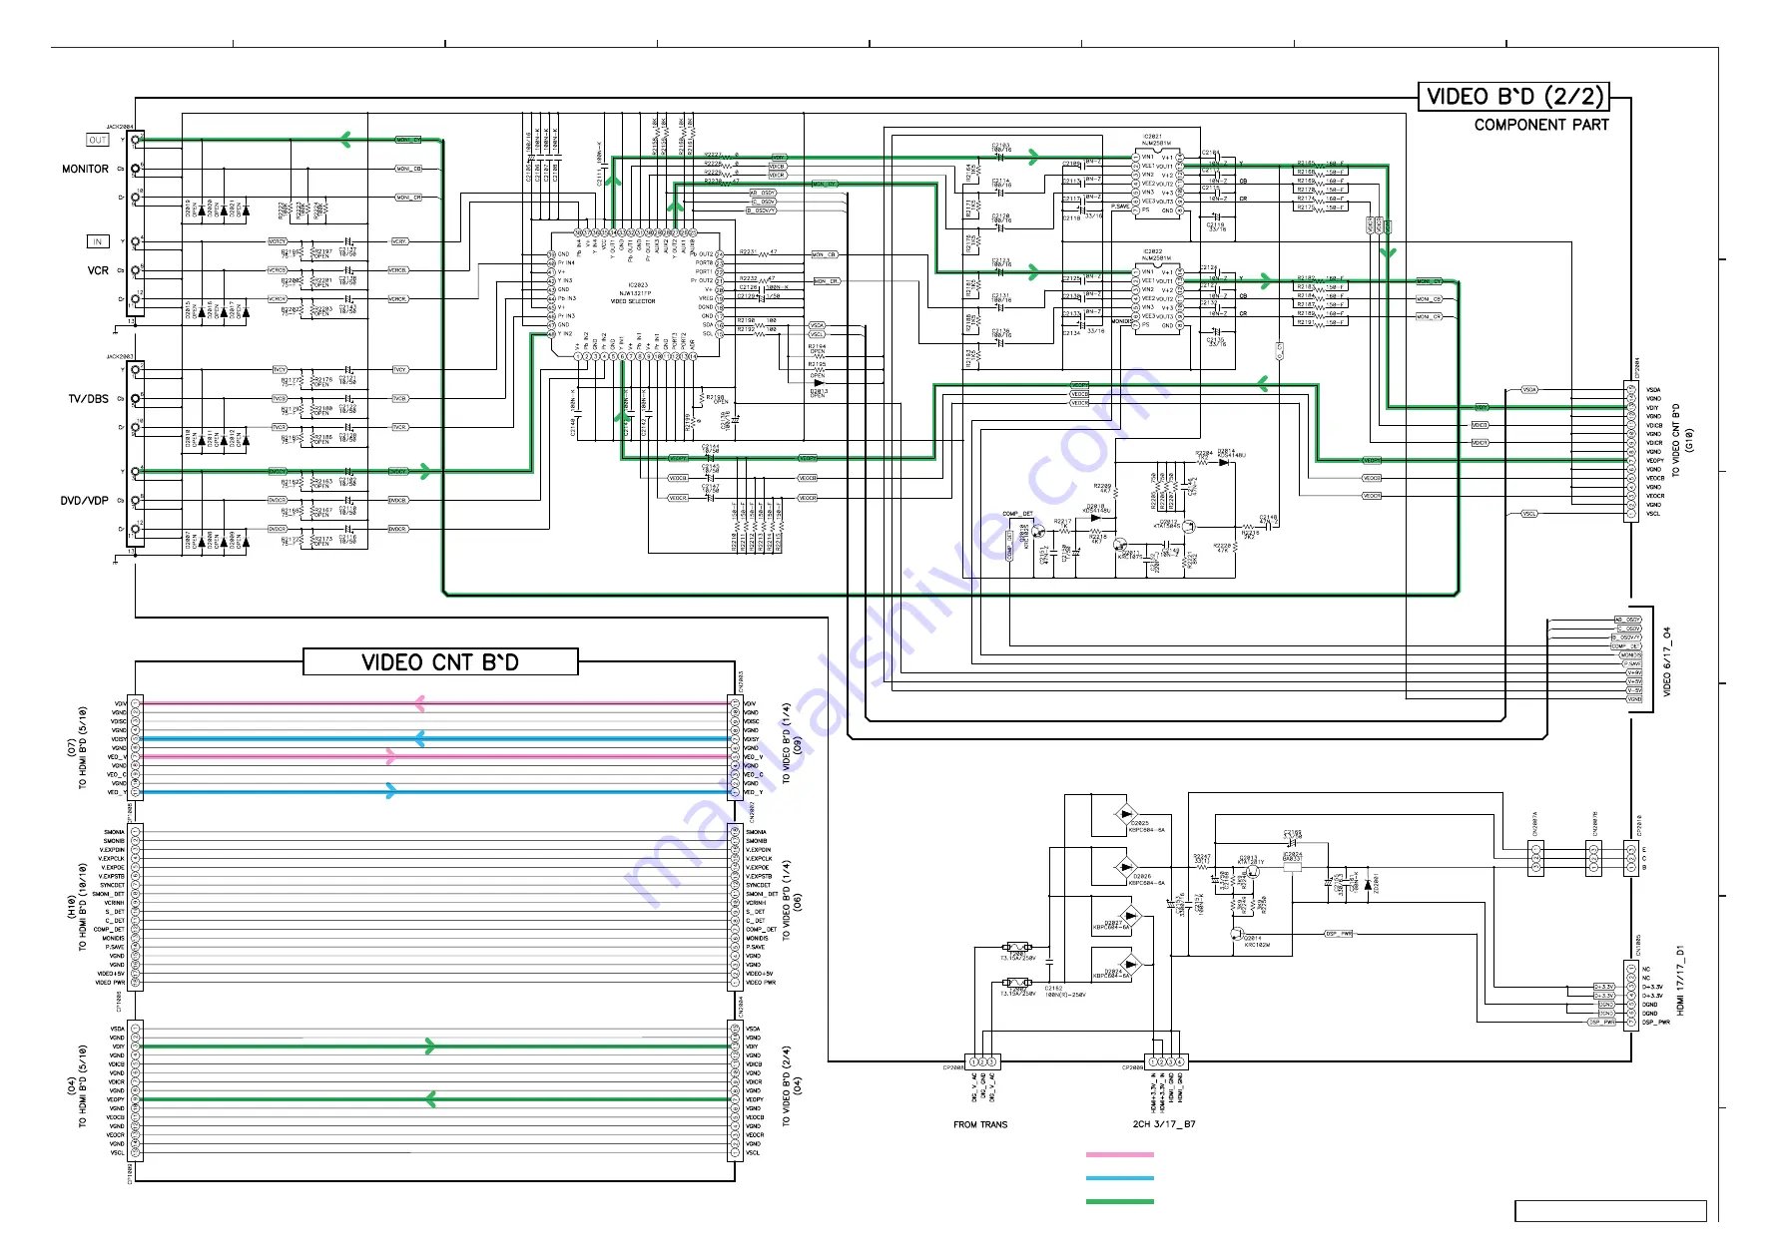Select the DVD/VDP jack label
1783x1260 pixels.
click(x=85, y=501)
